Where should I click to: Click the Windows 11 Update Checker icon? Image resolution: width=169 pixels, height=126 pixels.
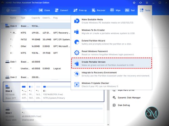pos(77,85)
